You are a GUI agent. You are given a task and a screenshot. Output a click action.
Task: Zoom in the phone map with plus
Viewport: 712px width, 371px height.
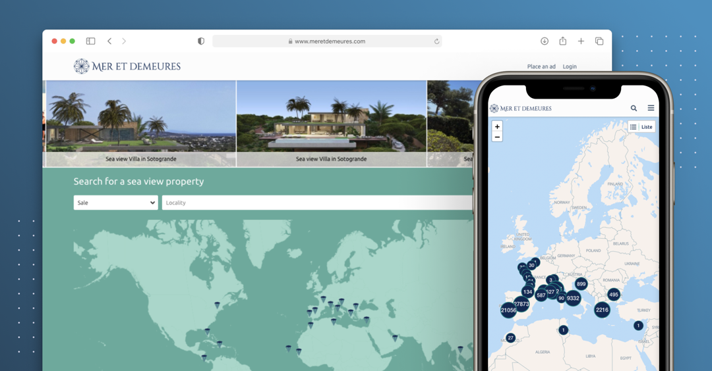[497, 127]
